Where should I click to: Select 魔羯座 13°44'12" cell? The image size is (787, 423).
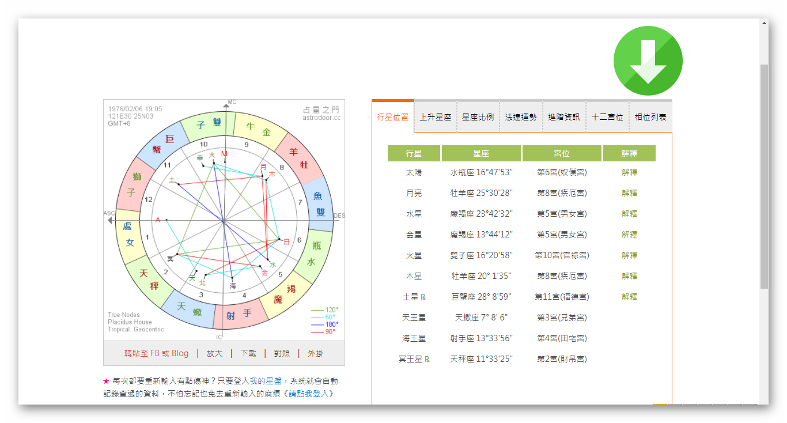pos(481,235)
